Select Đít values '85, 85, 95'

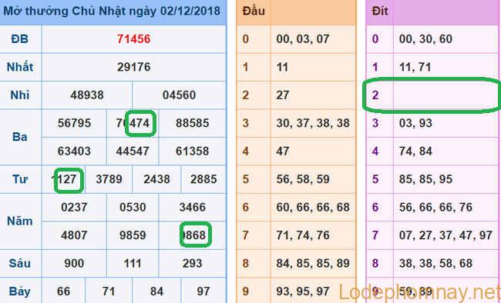point(425,179)
